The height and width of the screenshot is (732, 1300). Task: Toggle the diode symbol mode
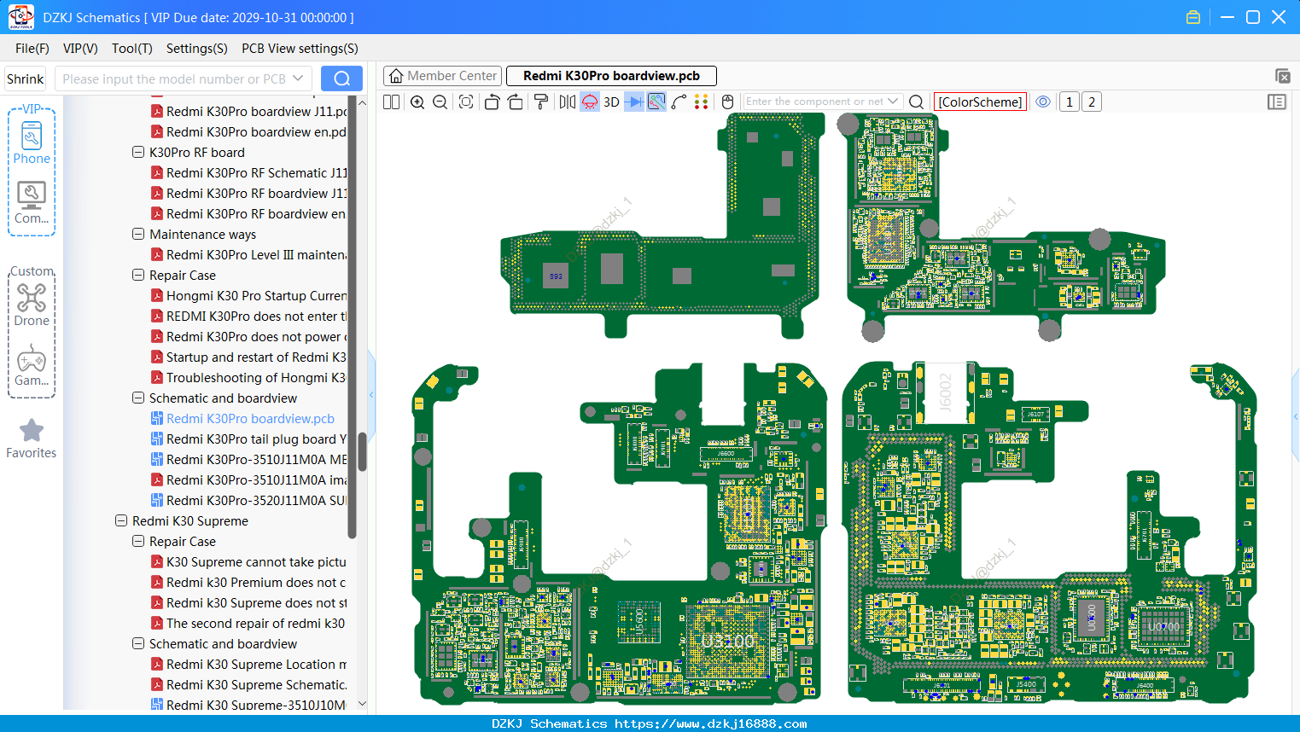click(x=634, y=102)
